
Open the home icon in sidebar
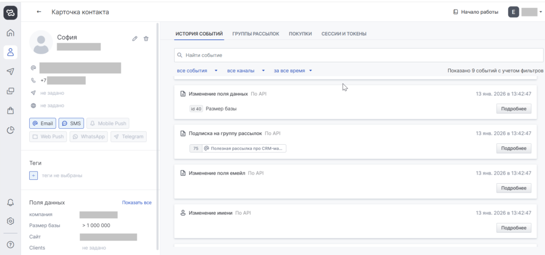pyautogui.click(x=10, y=33)
